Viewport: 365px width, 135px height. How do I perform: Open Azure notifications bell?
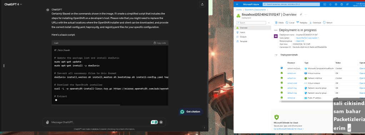coord(330,4)
